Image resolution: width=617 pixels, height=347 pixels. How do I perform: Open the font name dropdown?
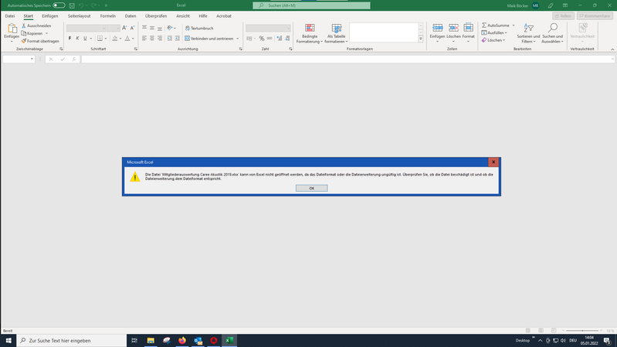[103, 29]
